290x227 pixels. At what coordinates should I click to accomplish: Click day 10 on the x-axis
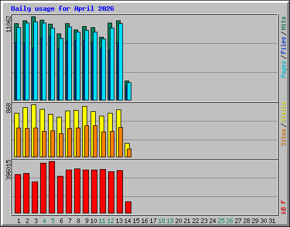pyautogui.click(x=93, y=221)
